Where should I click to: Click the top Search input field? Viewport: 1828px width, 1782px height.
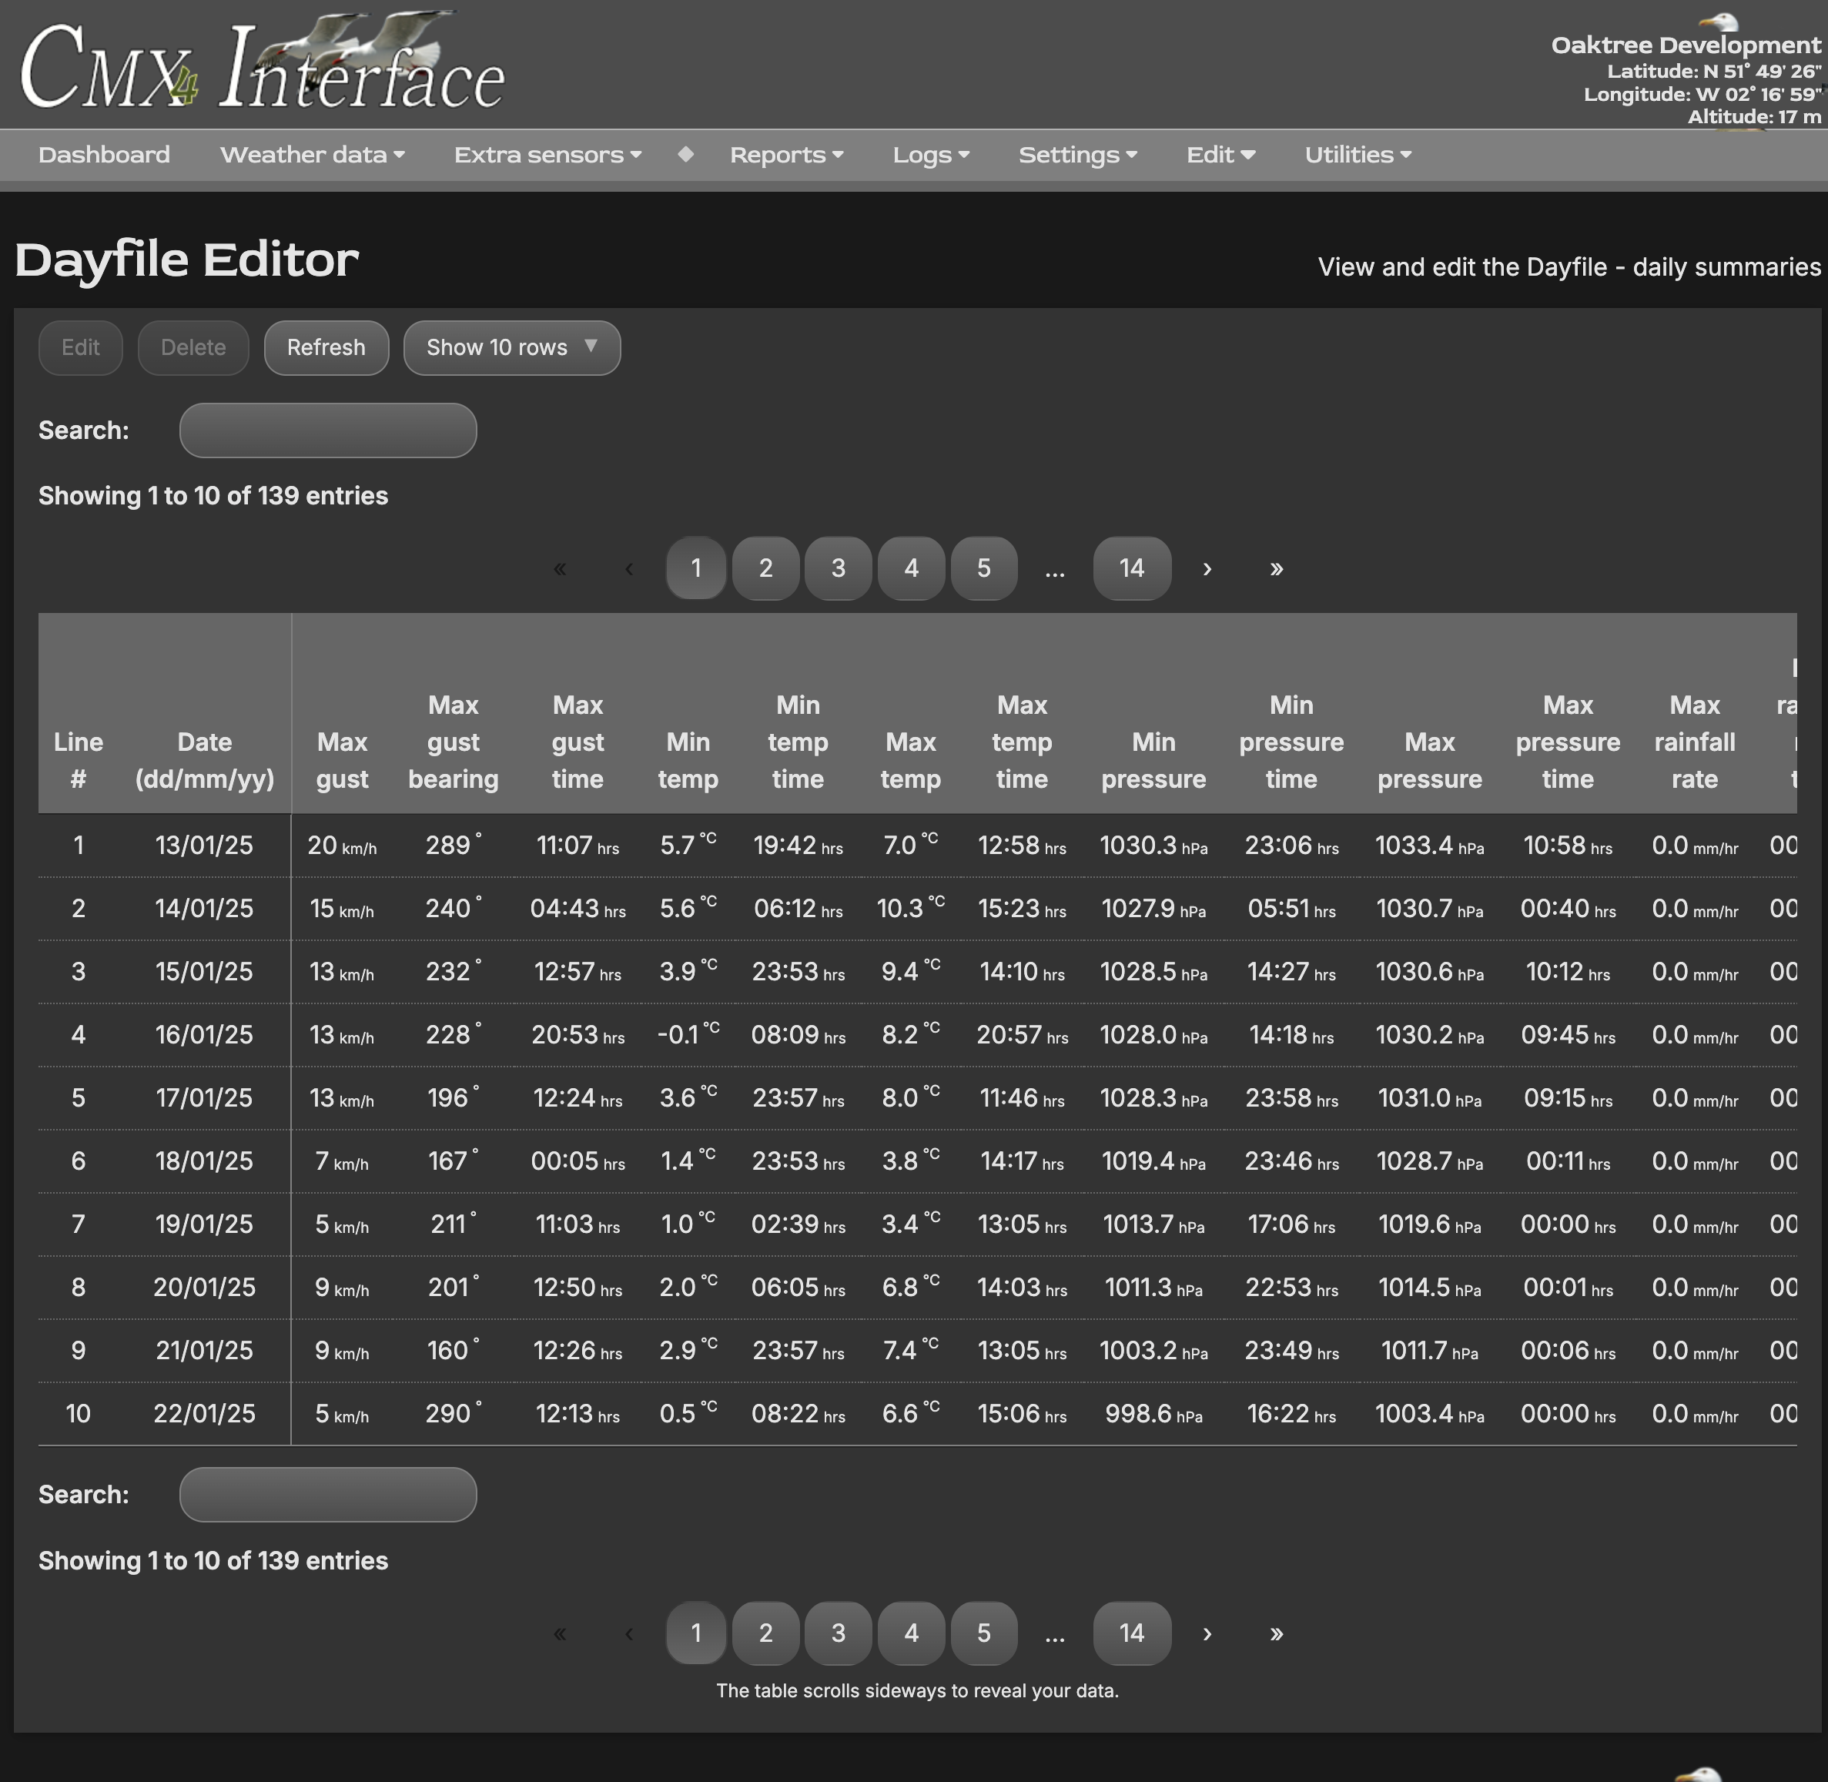(x=327, y=430)
